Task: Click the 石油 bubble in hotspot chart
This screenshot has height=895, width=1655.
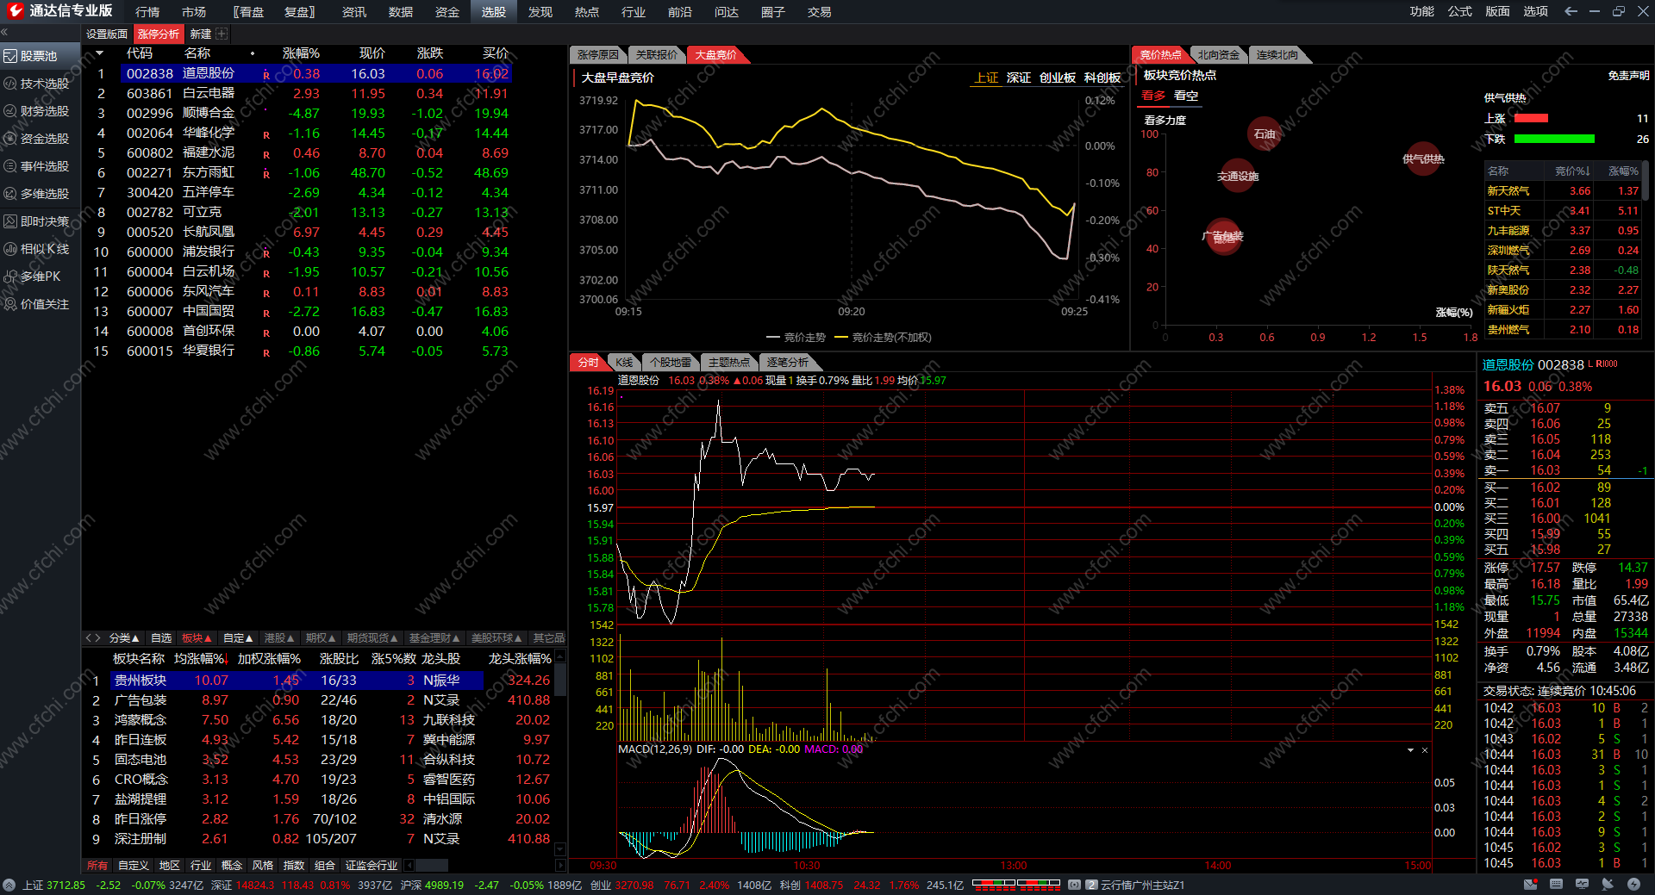Action: pyautogui.click(x=1265, y=134)
